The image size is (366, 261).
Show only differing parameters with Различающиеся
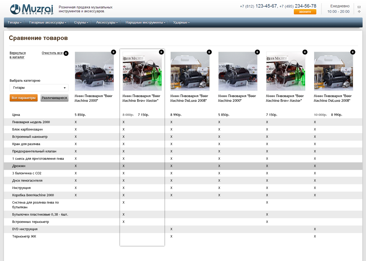(54, 98)
